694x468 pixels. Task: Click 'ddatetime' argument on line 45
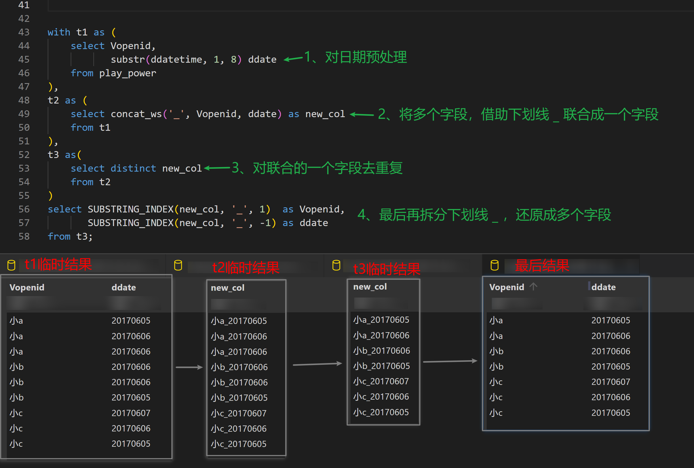click(x=176, y=59)
